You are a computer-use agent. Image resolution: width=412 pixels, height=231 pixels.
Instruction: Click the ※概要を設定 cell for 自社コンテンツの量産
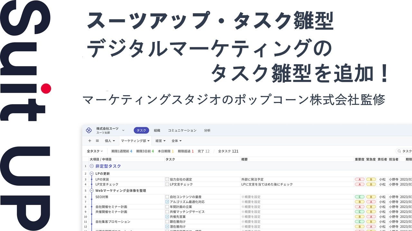tap(251, 197)
